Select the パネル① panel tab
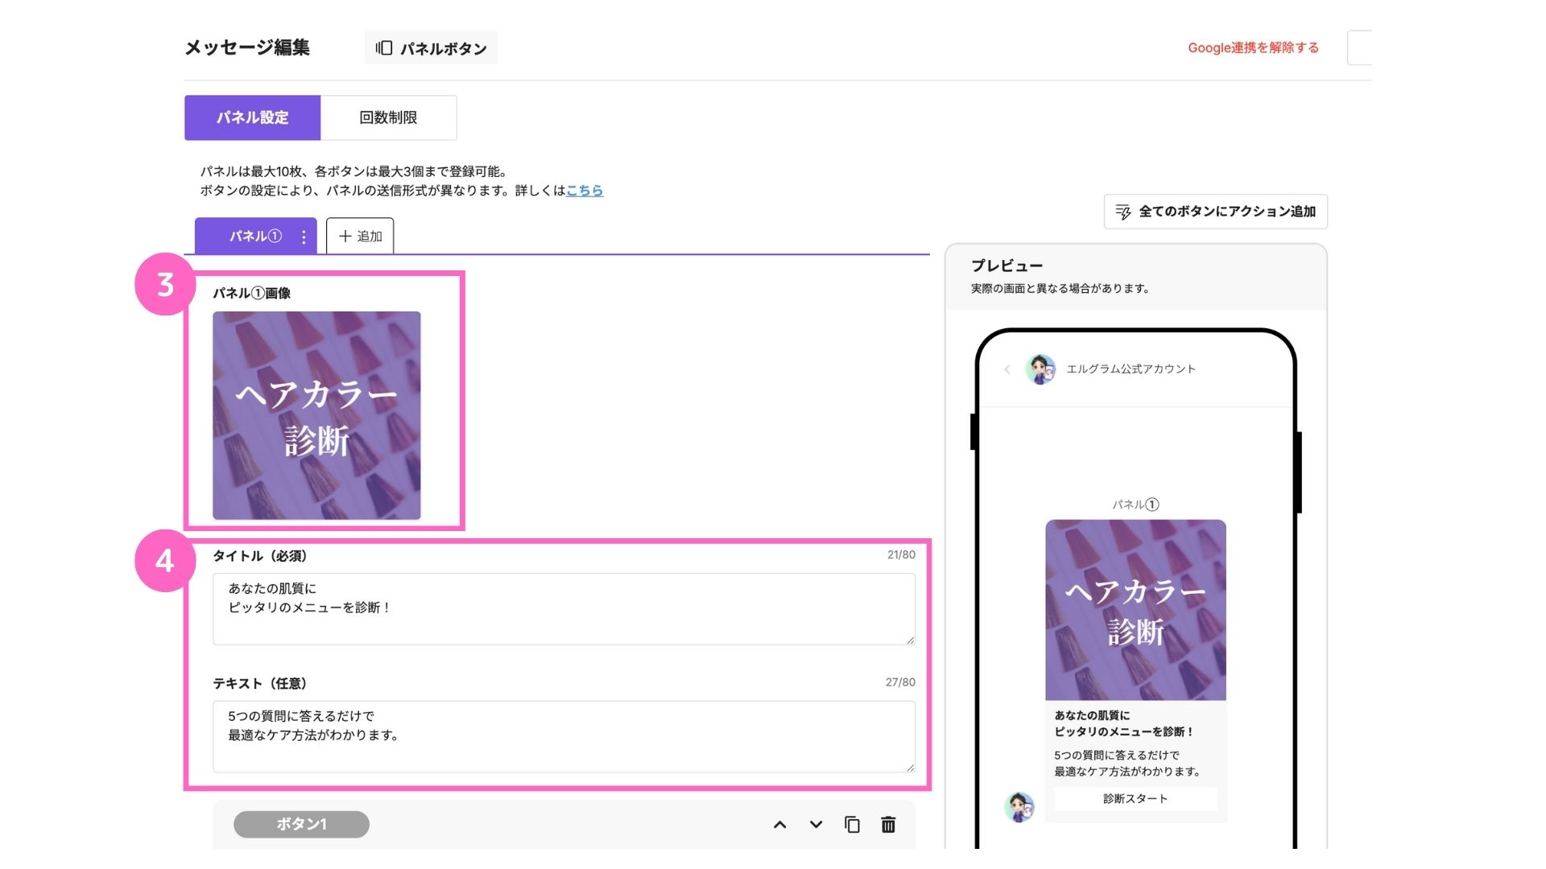The image size is (1546, 869). coord(254,237)
